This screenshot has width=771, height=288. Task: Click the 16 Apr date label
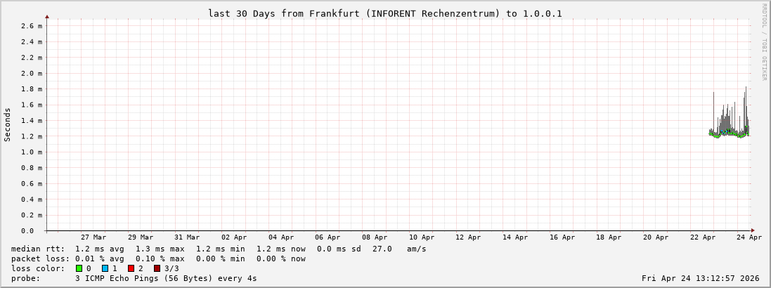tap(562, 237)
